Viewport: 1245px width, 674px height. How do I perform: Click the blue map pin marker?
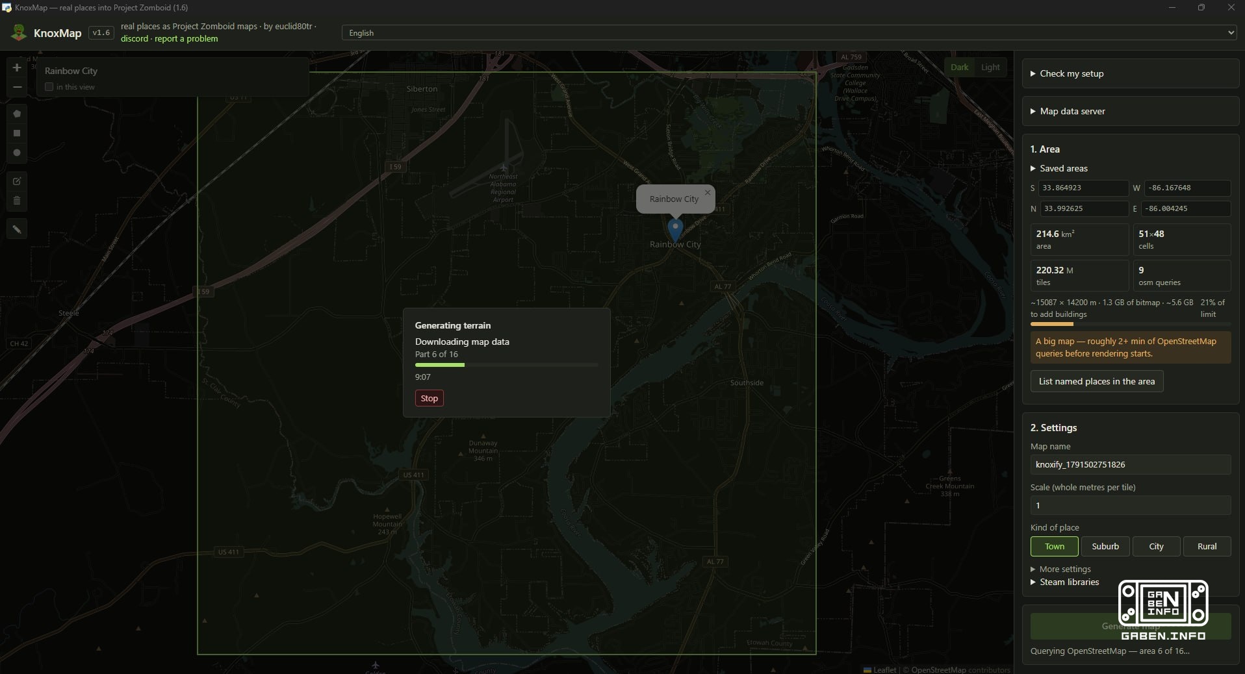click(675, 231)
